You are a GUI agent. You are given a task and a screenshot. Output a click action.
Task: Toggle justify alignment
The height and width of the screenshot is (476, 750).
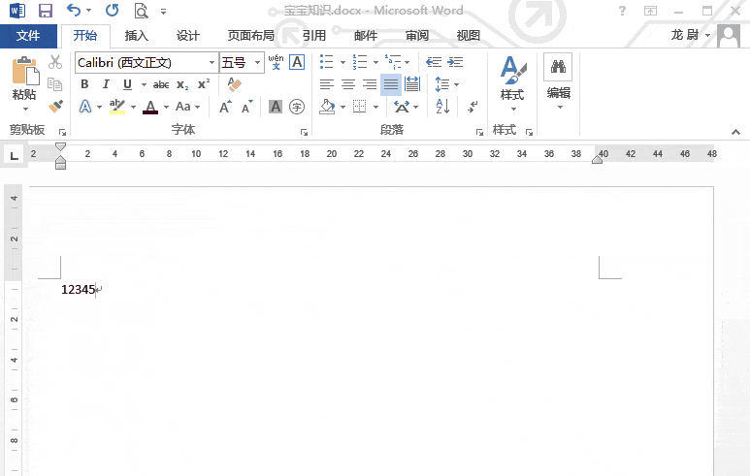pos(391,84)
